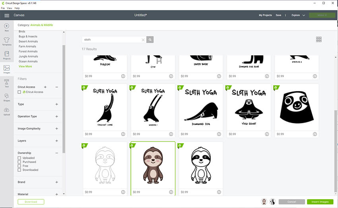This screenshot has height=208, width=338.
Task: Click the Upload icon in sidebar
Action: (7, 111)
